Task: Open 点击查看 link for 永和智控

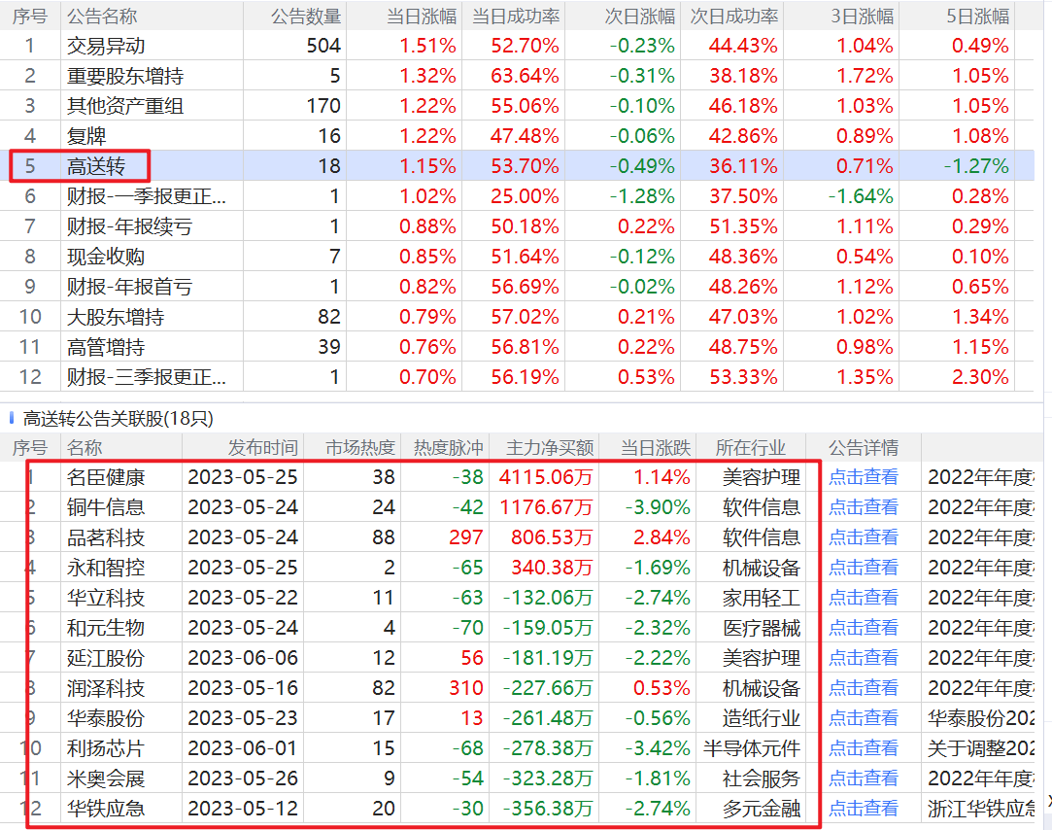Action: 864,569
